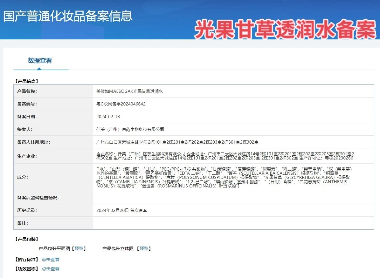Click the 国产普通化妆品备案信息 page title
Image resolution: width=380 pixels, height=278 pixels.
click(x=68, y=16)
